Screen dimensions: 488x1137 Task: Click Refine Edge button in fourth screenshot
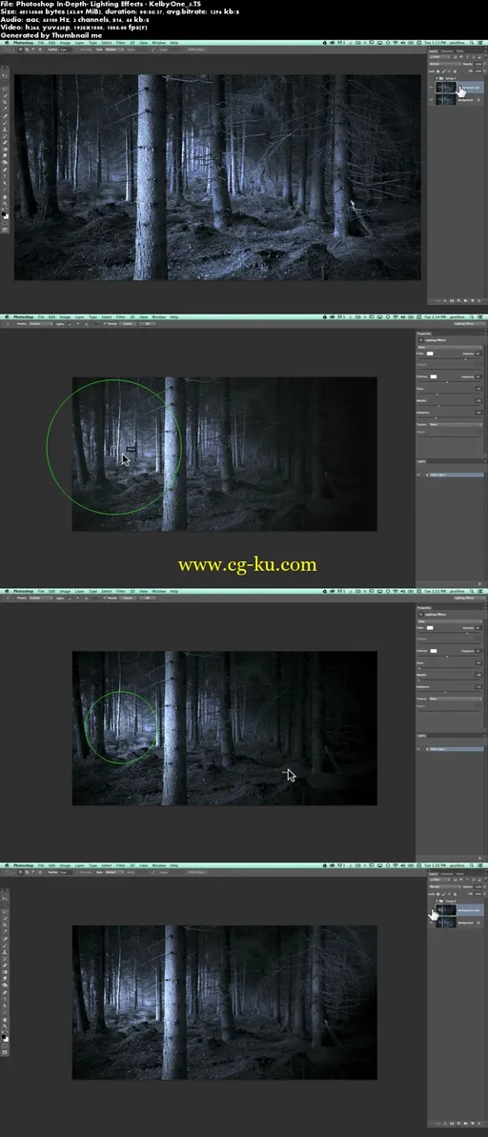(196, 872)
